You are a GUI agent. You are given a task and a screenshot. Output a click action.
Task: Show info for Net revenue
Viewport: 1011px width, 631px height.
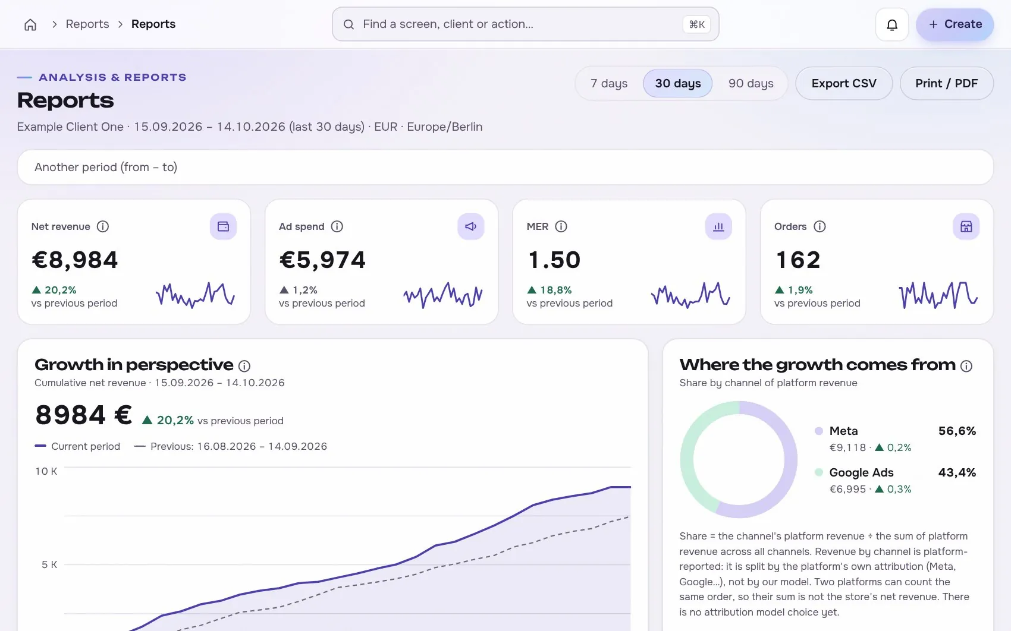click(x=103, y=226)
